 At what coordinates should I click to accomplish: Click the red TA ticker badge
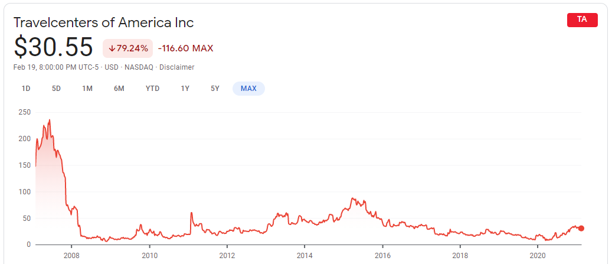(x=582, y=19)
